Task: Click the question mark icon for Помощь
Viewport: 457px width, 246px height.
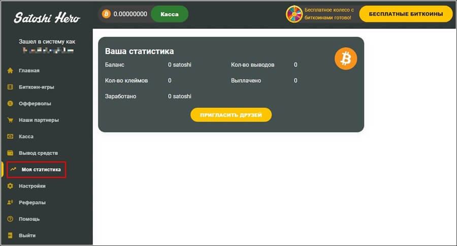Action: 10,219
